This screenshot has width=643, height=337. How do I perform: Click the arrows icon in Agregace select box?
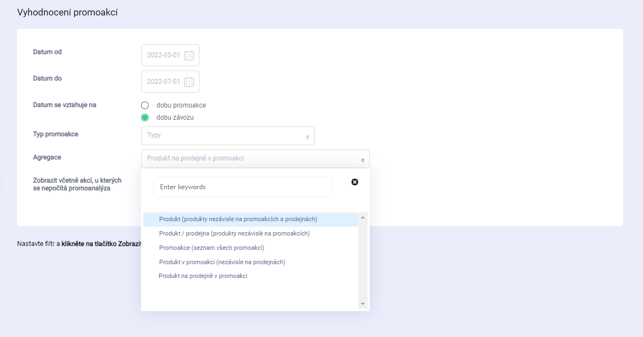coord(363,159)
